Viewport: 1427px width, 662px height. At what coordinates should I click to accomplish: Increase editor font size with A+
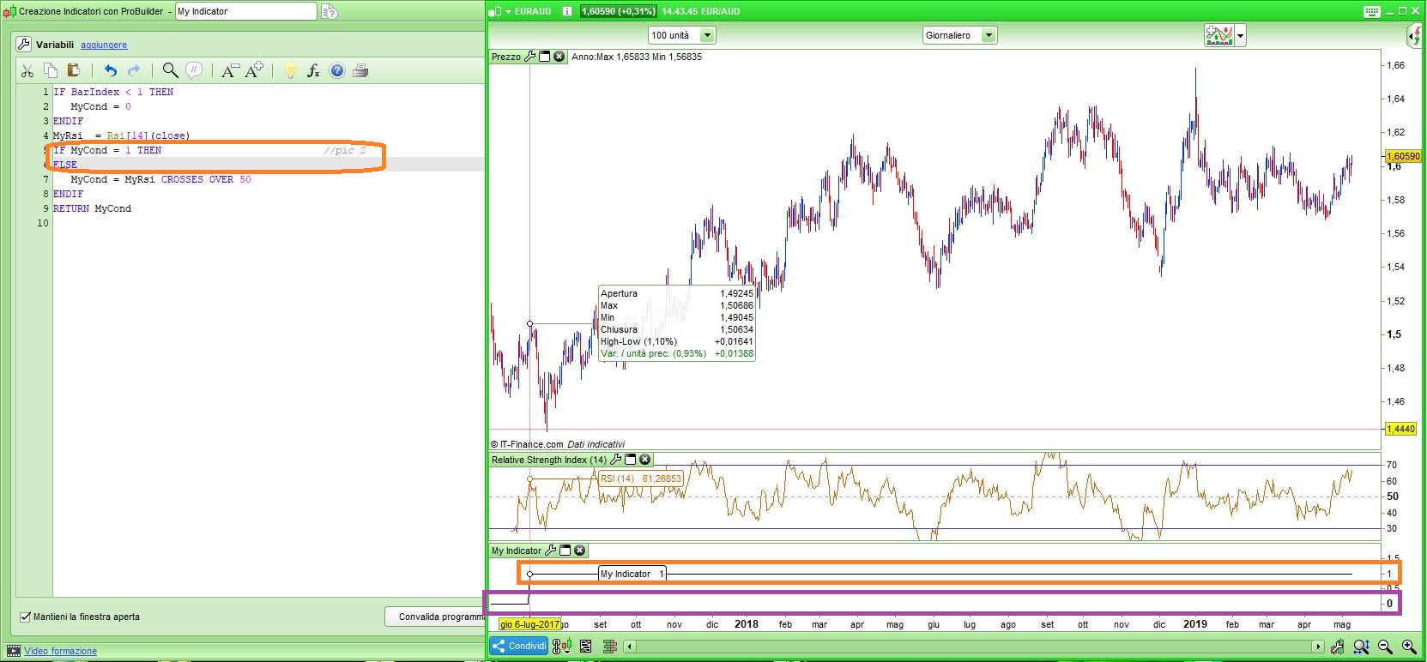coord(255,71)
